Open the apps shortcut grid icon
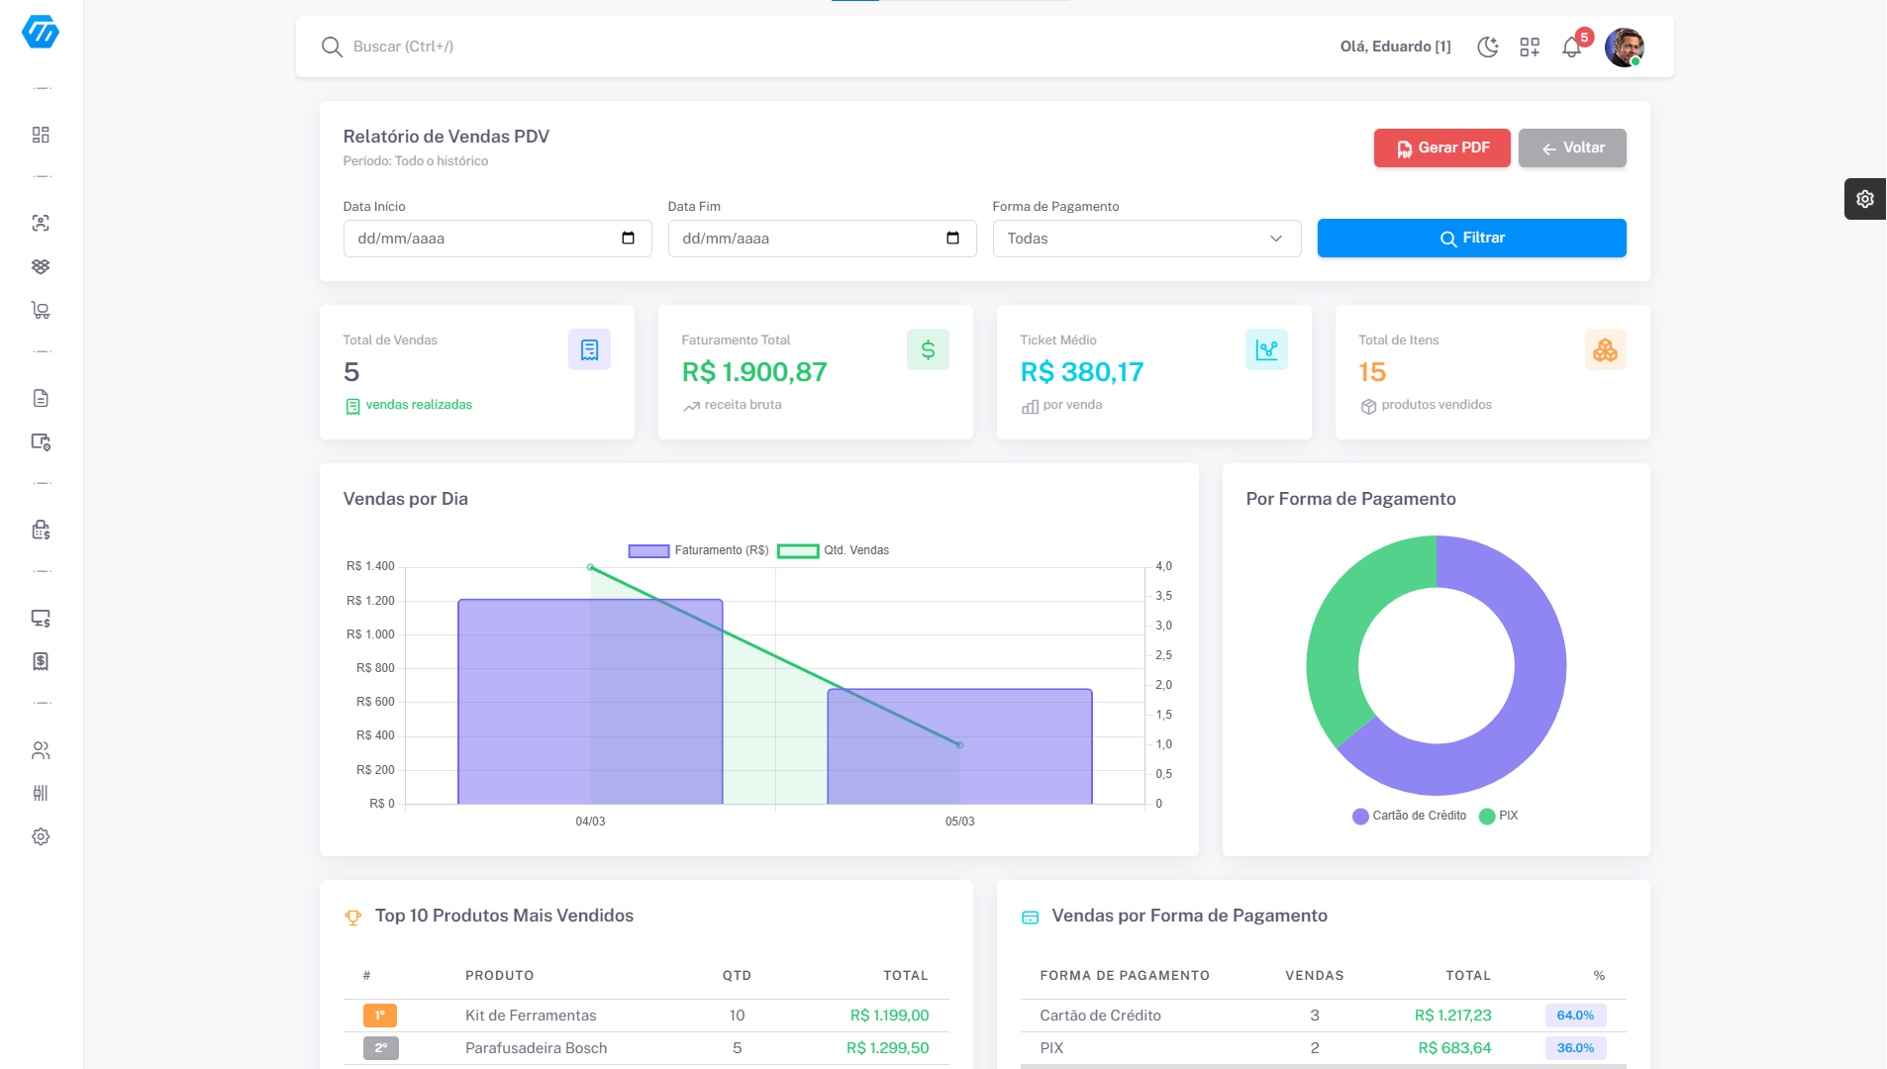The height and width of the screenshot is (1069, 1887). click(1530, 47)
